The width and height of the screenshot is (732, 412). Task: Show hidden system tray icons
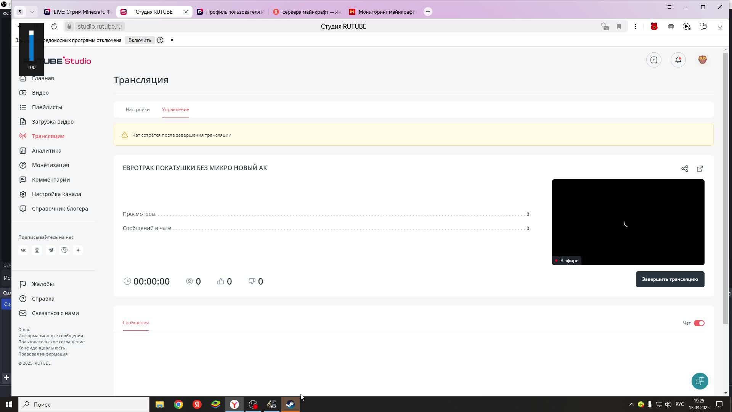click(631, 404)
